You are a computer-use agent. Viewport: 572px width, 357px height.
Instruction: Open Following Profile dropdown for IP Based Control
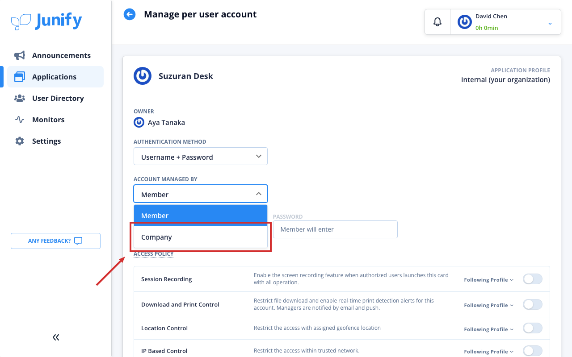click(x=489, y=352)
